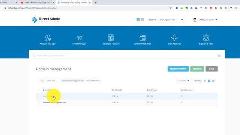
Task: Click the user avatar picture
Action: (x=195, y=20)
